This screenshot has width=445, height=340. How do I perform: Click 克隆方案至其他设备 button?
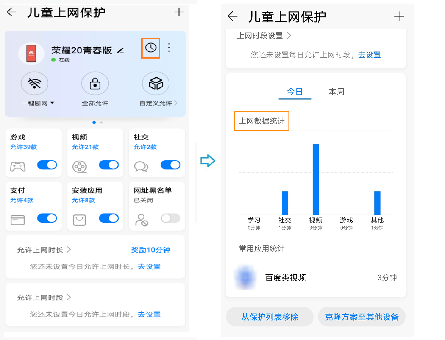(x=362, y=317)
